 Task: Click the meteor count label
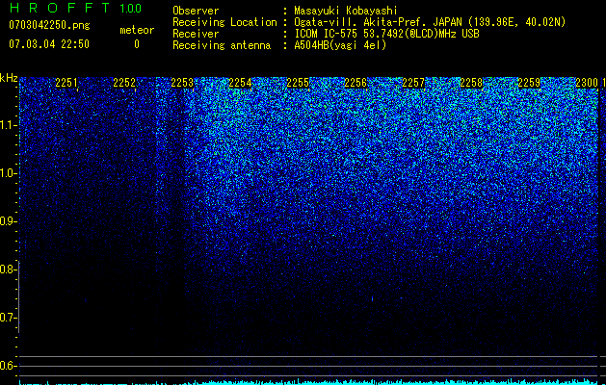137,30
